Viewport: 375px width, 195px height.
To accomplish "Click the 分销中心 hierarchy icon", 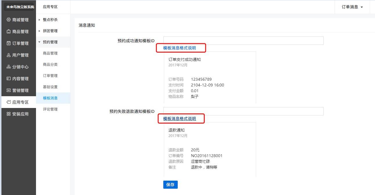I will (x=9, y=67).
